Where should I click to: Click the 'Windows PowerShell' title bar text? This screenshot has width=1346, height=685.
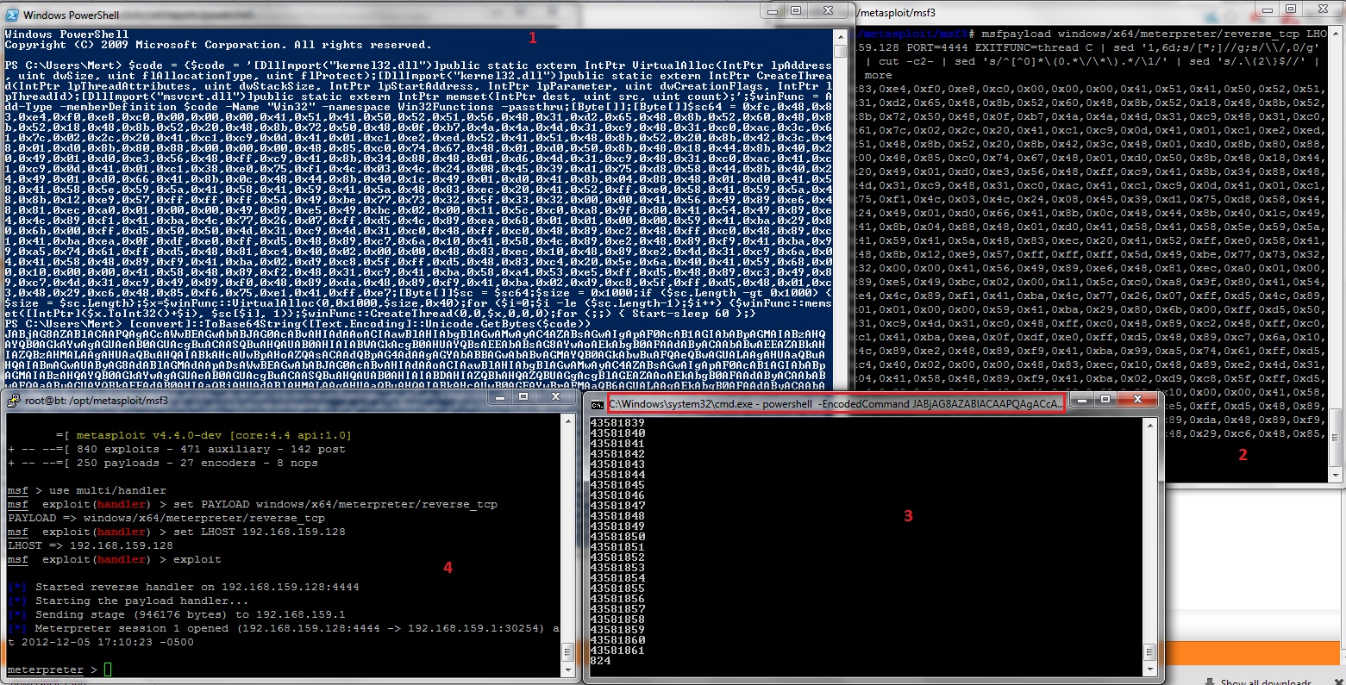[x=72, y=16]
